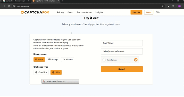Switch to the Google search tab
Image resolution: width=184 pixels, height=97 pixels.
[16, 1]
